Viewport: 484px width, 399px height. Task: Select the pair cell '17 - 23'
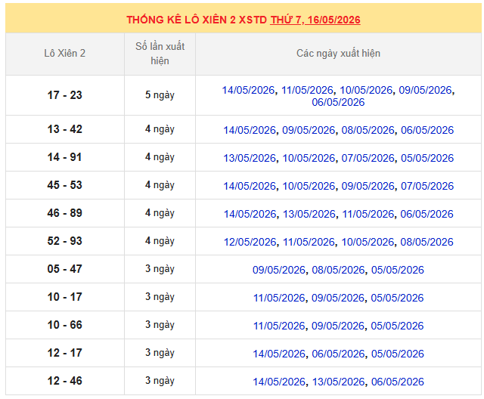(65, 95)
